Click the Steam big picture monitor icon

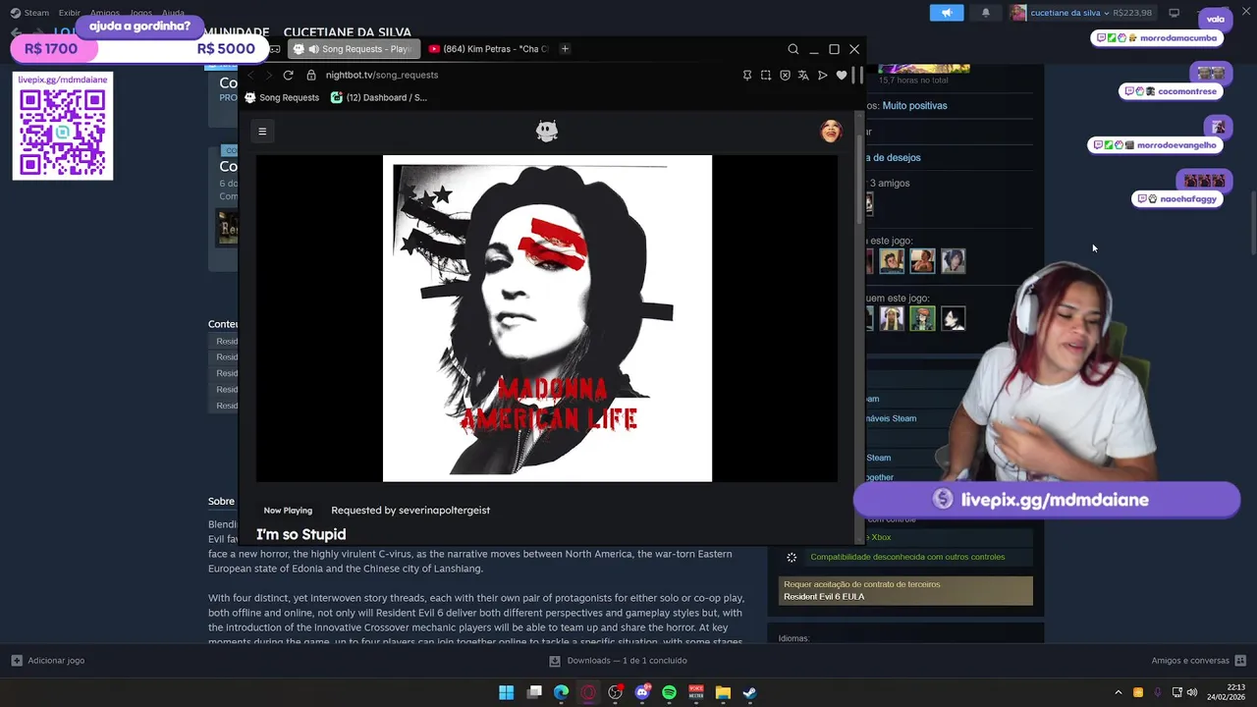pyautogui.click(x=1174, y=13)
